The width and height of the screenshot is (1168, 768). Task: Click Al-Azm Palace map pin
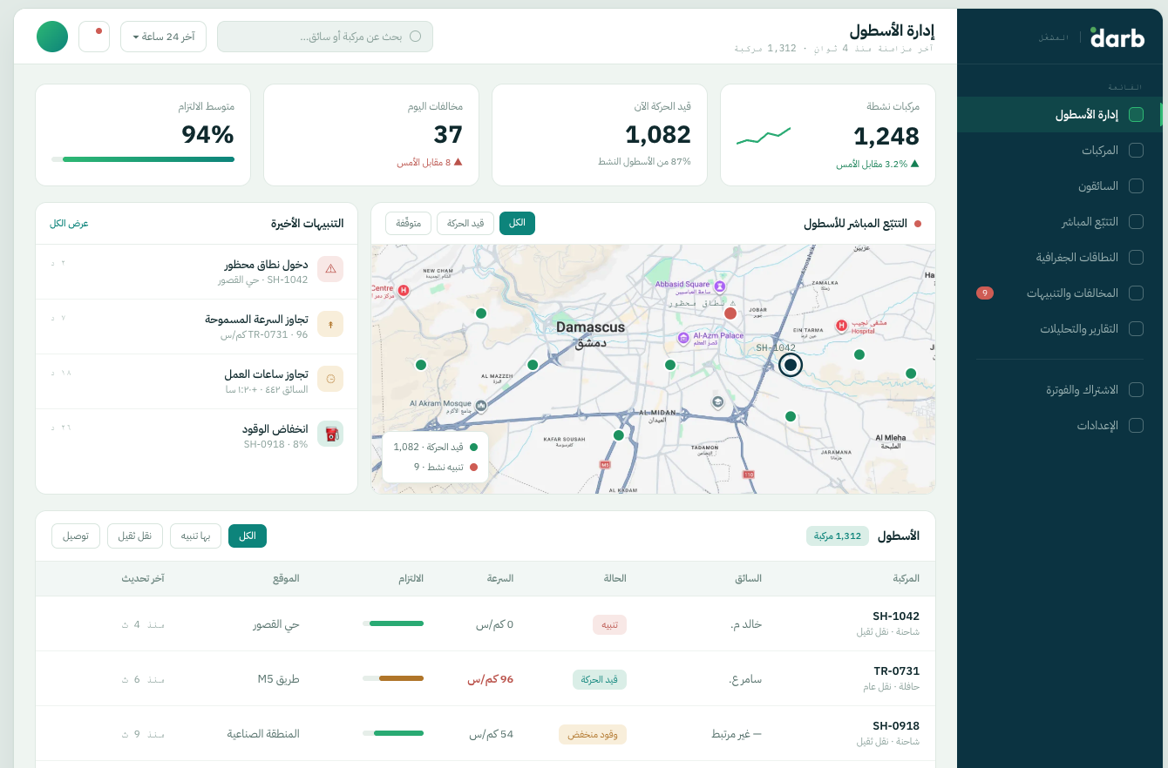pyautogui.click(x=683, y=337)
